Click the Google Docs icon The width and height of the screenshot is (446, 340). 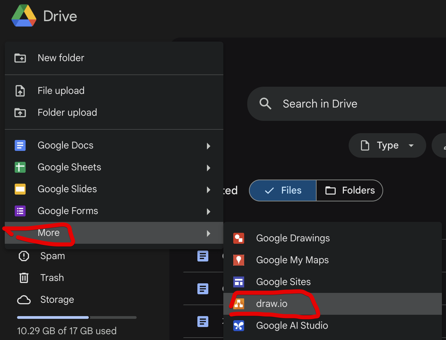tap(20, 145)
